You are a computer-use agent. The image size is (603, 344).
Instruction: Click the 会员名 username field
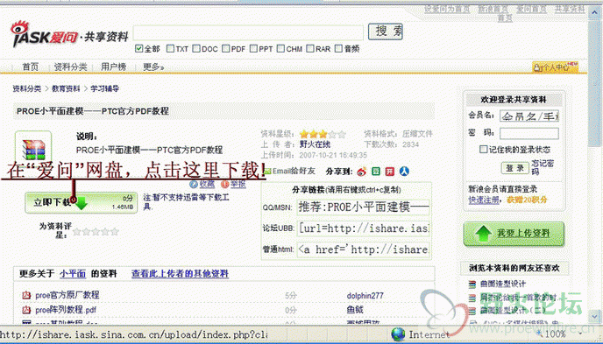click(x=529, y=116)
